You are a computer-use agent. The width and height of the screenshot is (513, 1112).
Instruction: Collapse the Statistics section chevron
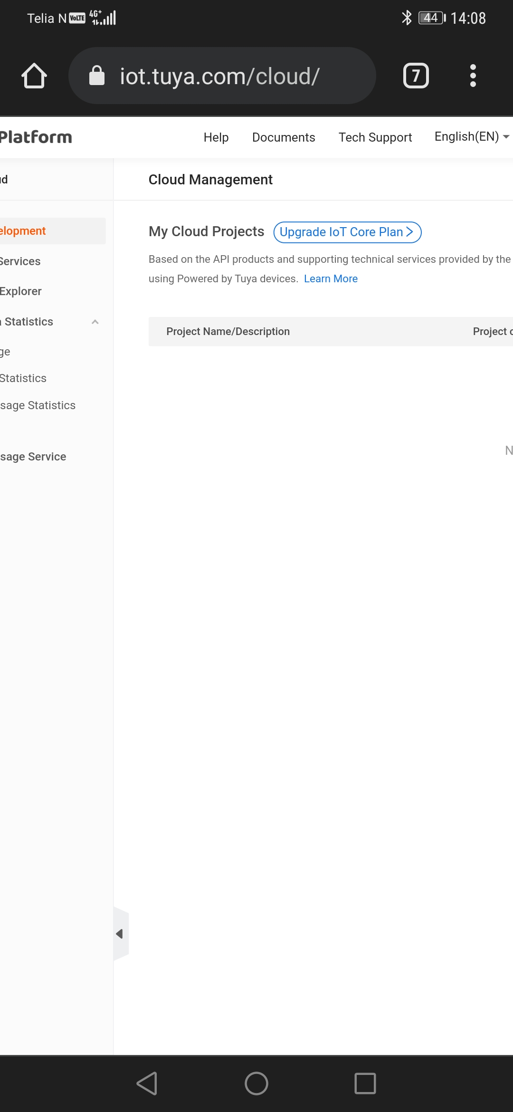[x=95, y=322]
